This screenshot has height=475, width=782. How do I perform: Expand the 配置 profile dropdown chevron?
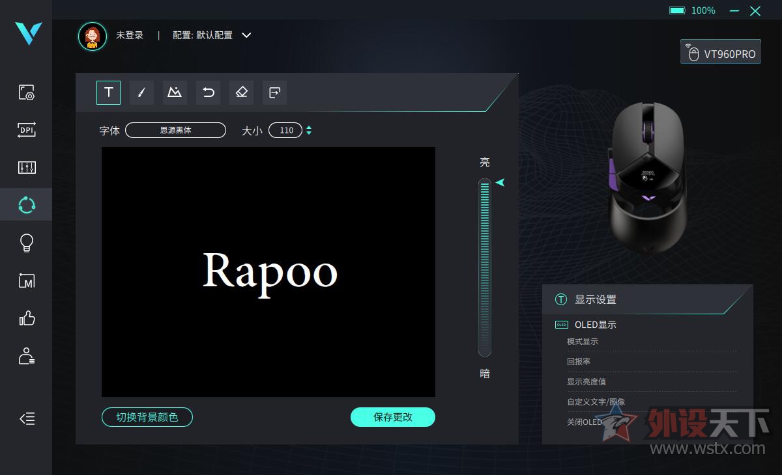(246, 35)
